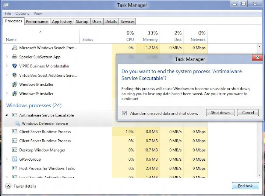Viewport: 265px width, 196px height.
Task: Sort by Name column header arrow
Action: point(40,32)
